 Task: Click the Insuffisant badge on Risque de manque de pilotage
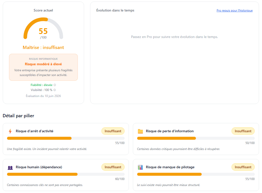pyautogui.click(x=243, y=167)
